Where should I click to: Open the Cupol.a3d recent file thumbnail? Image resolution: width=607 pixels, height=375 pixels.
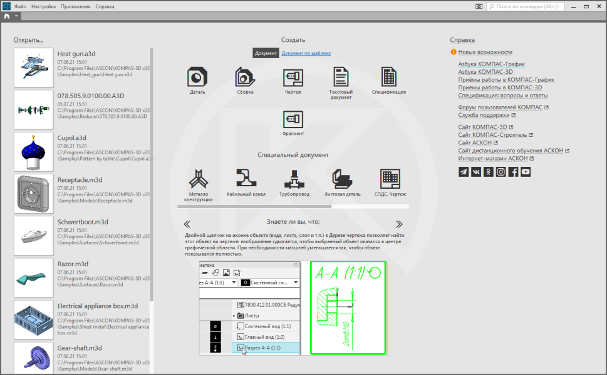(33, 152)
